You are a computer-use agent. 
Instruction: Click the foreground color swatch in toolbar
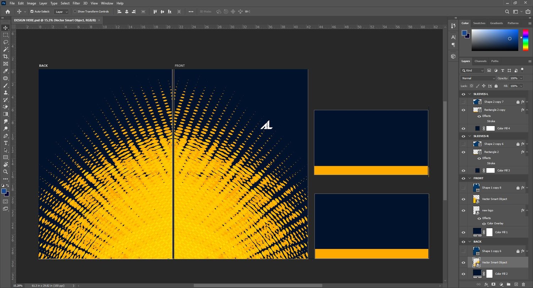[x=4, y=192]
